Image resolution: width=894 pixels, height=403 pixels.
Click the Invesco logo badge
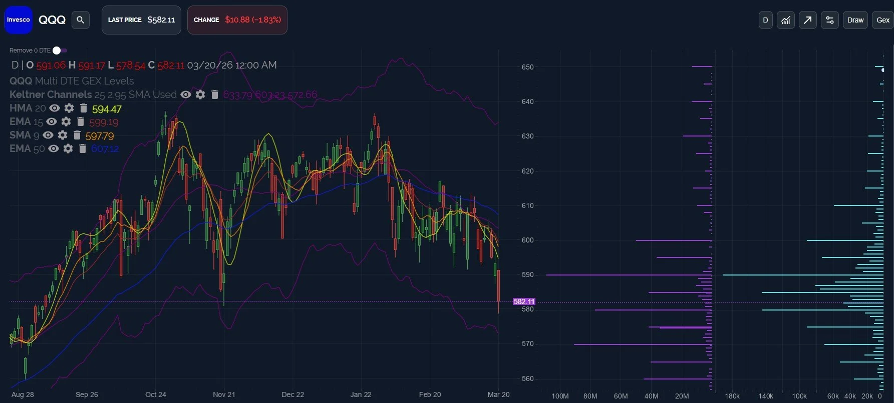click(x=19, y=20)
